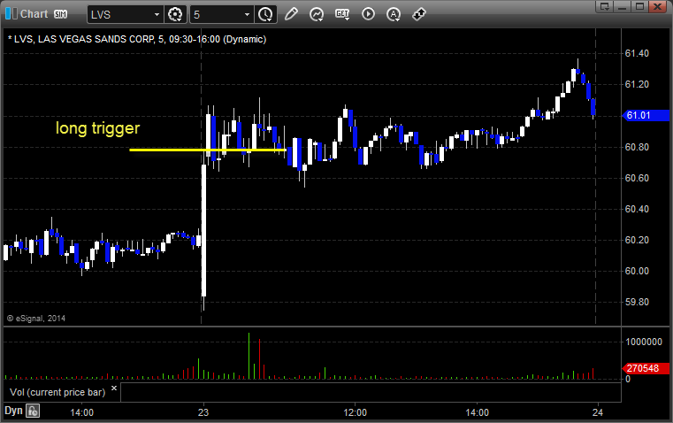The height and width of the screenshot is (423, 673).
Task: Click the 60.40 price axis label
Action: (x=637, y=209)
